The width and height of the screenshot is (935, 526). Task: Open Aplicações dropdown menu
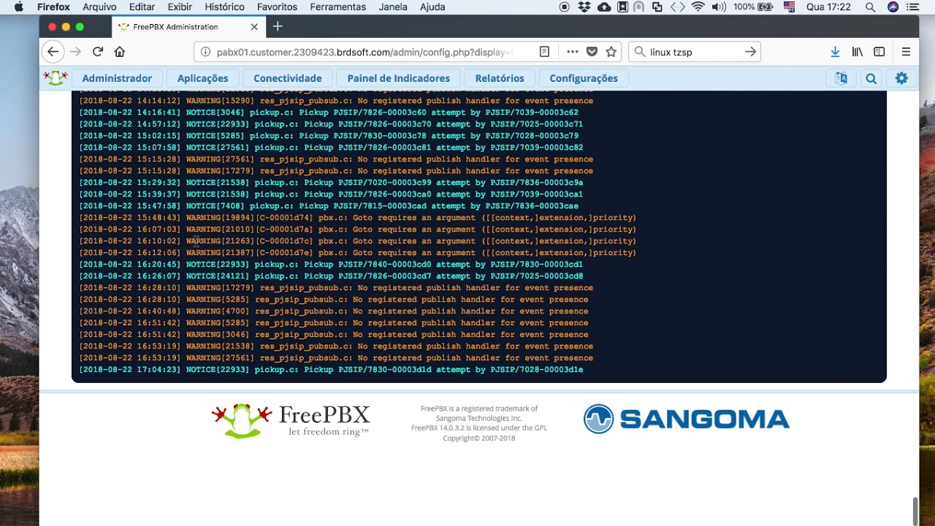tap(202, 78)
